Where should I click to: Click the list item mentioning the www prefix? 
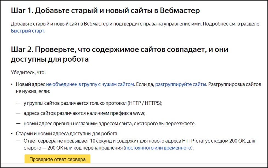pyautogui.click(x=84, y=113)
